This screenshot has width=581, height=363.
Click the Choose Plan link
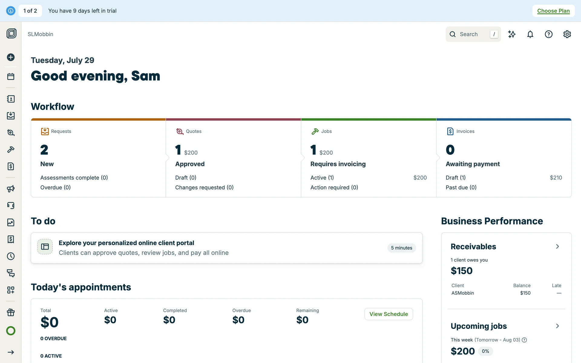click(553, 11)
